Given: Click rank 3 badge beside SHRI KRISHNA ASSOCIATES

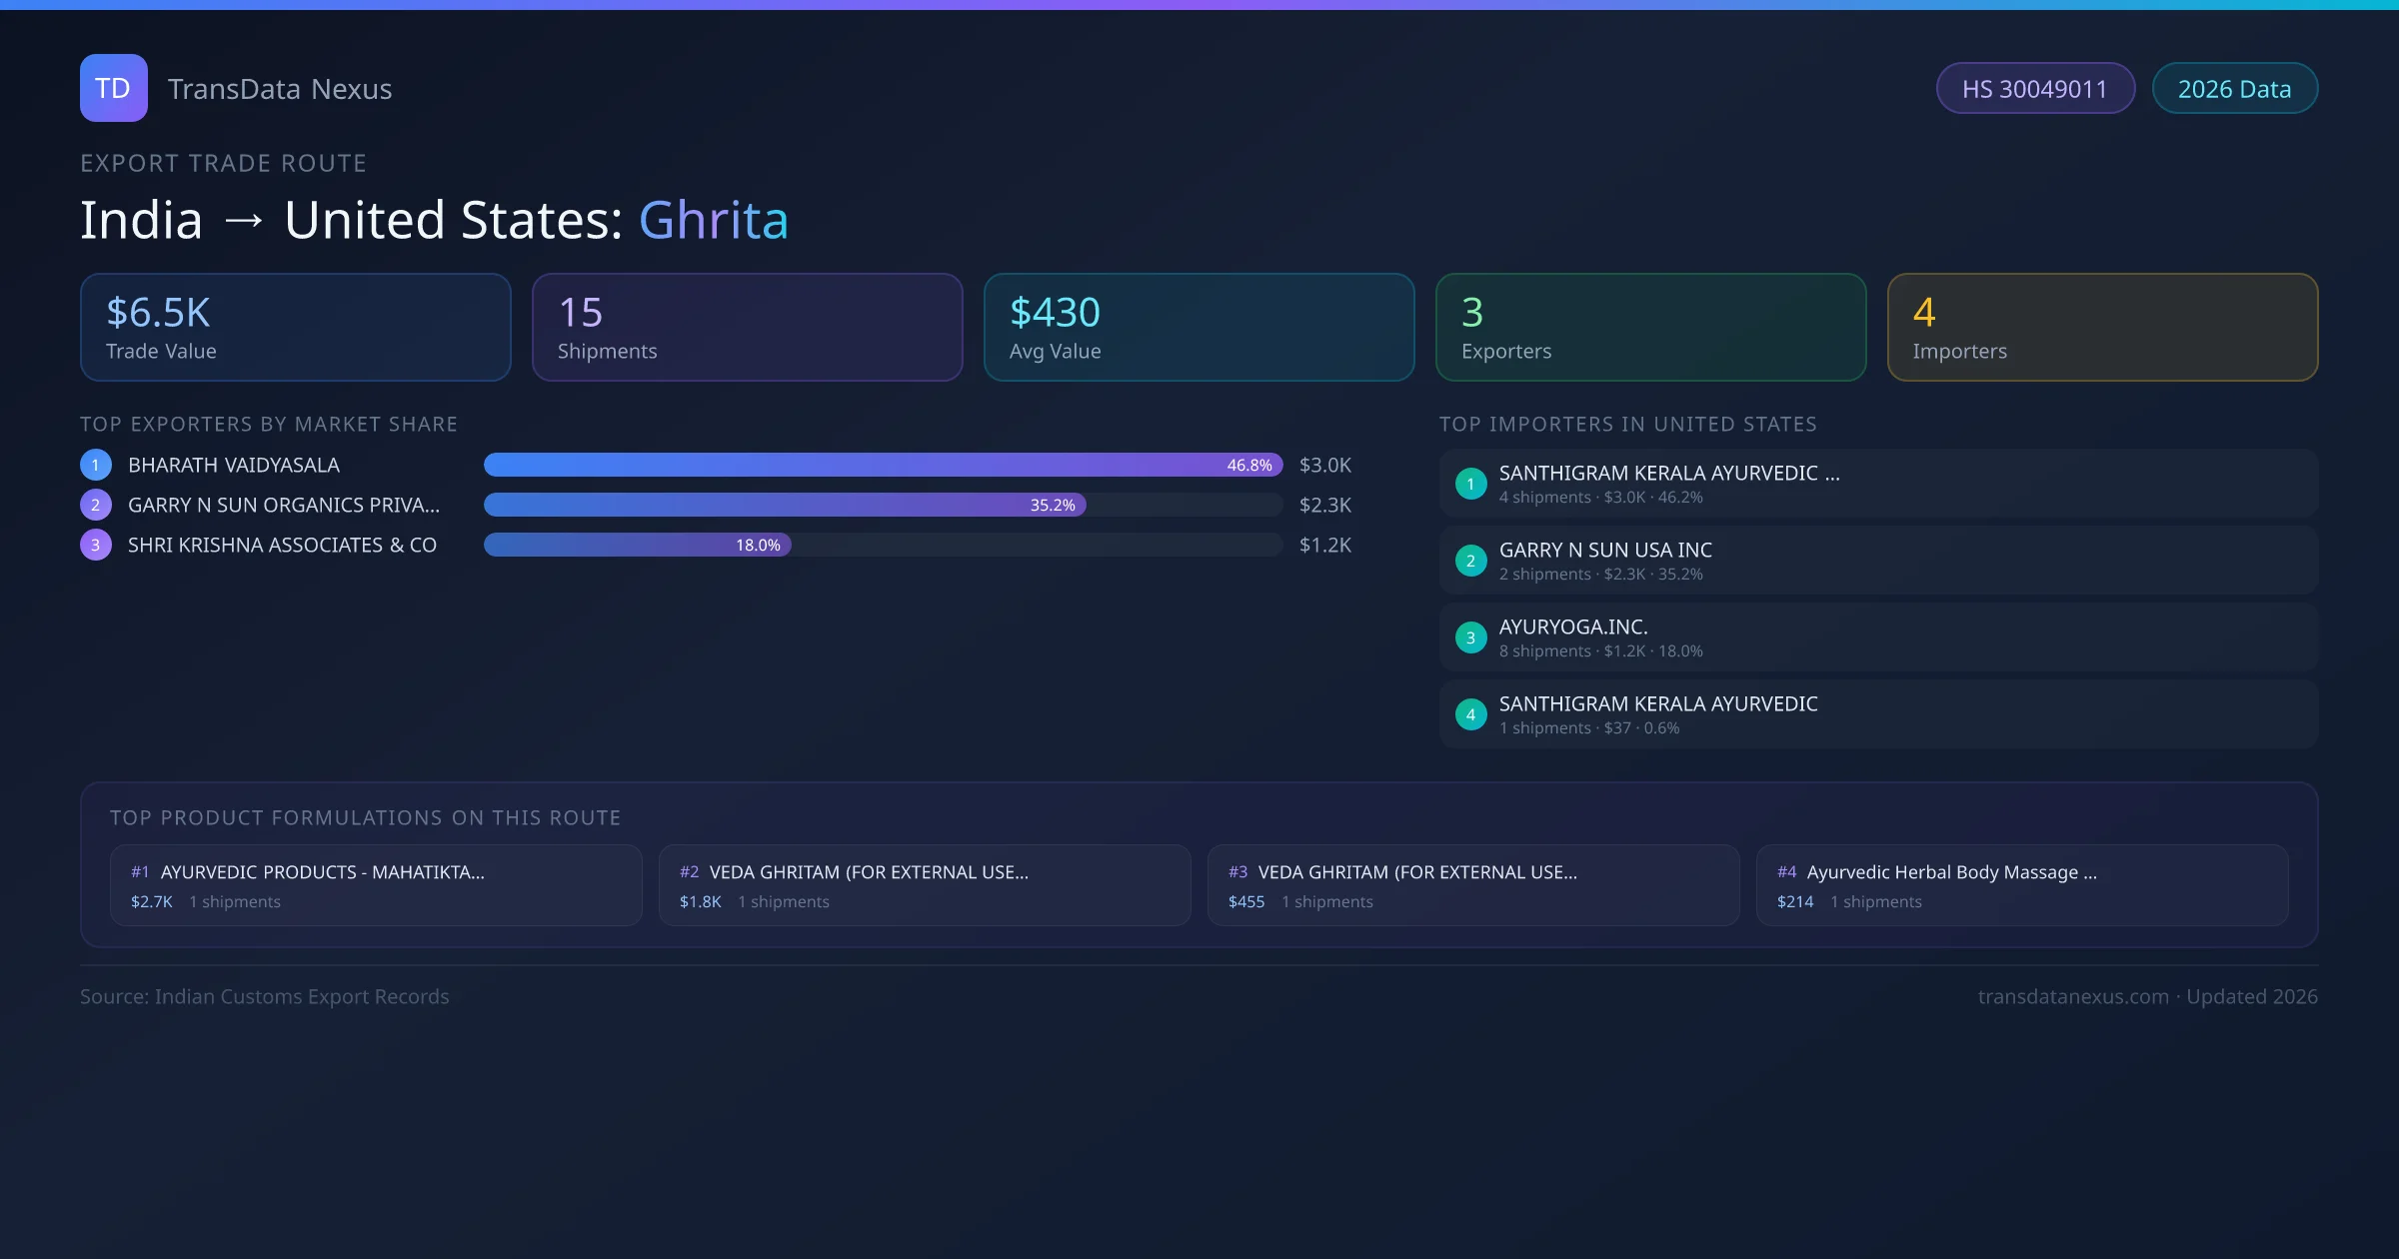Looking at the screenshot, I should click(96, 545).
